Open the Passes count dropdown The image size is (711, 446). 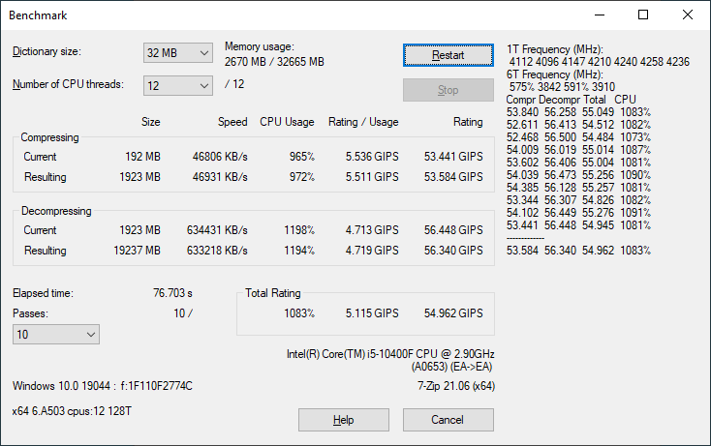(x=55, y=334)
